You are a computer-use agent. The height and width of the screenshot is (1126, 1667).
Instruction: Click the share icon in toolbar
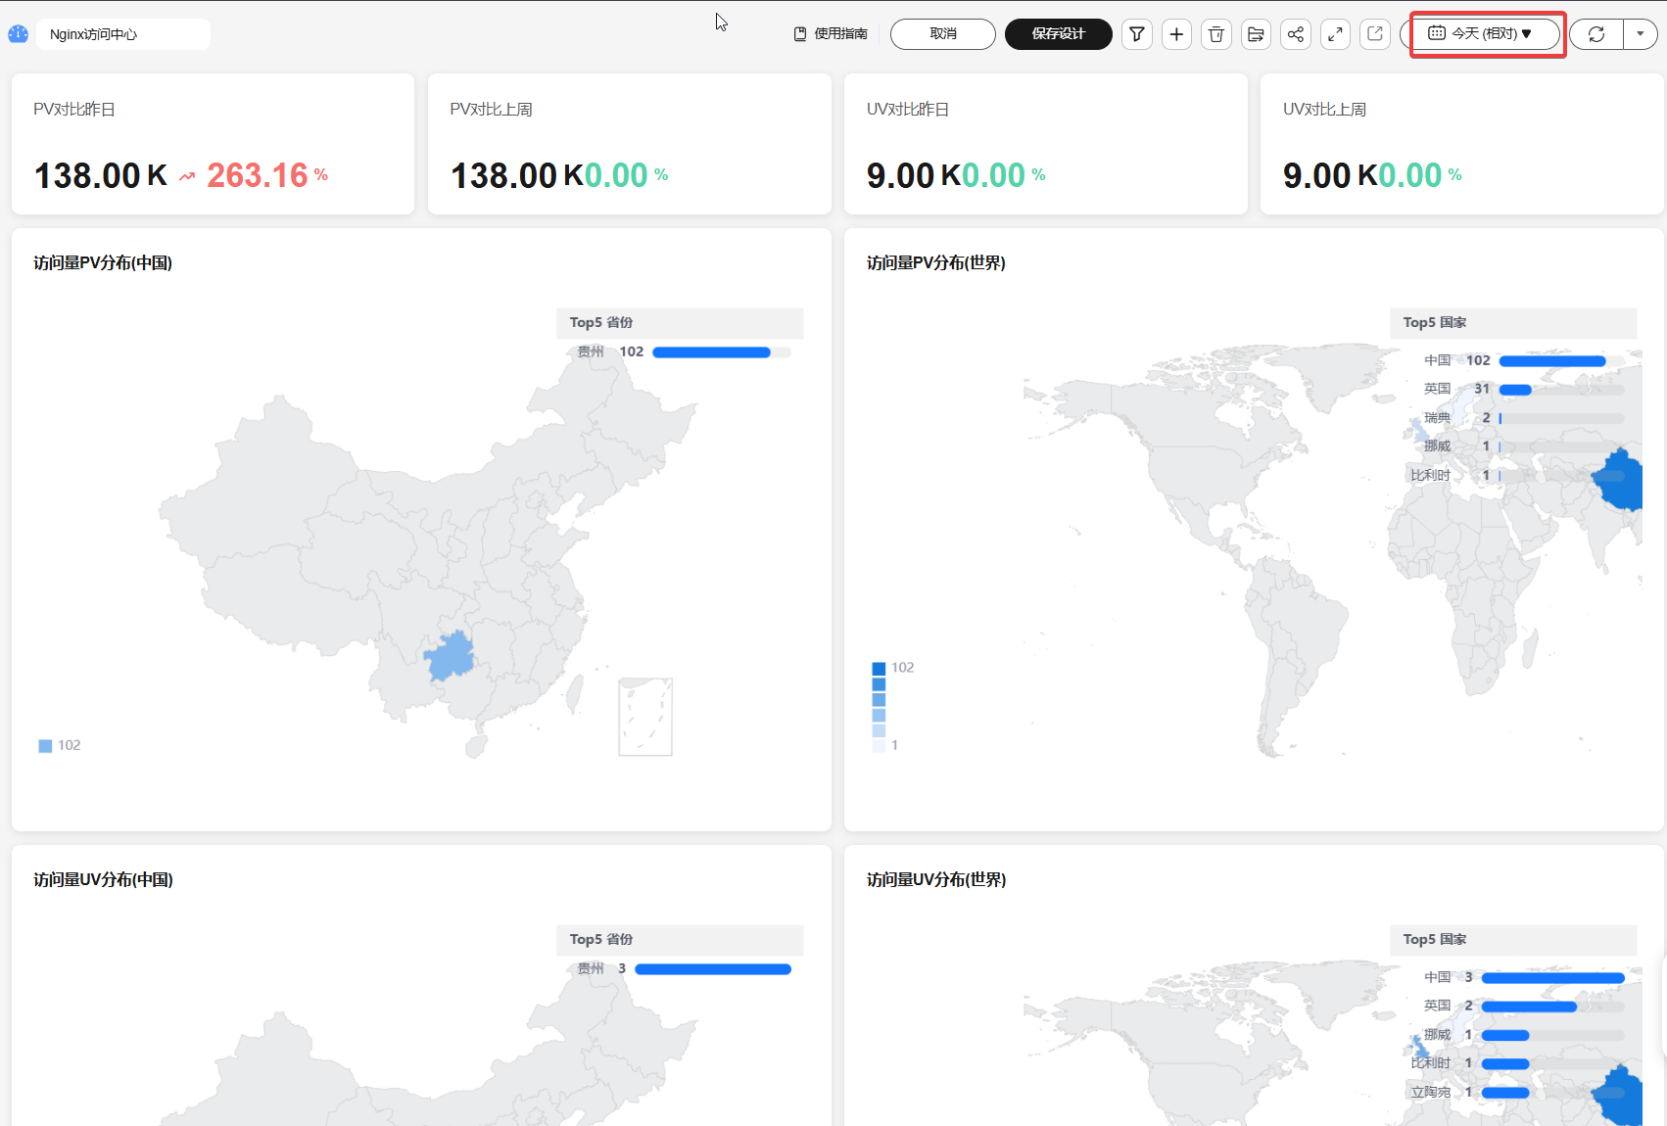(x=1296, y=34)
